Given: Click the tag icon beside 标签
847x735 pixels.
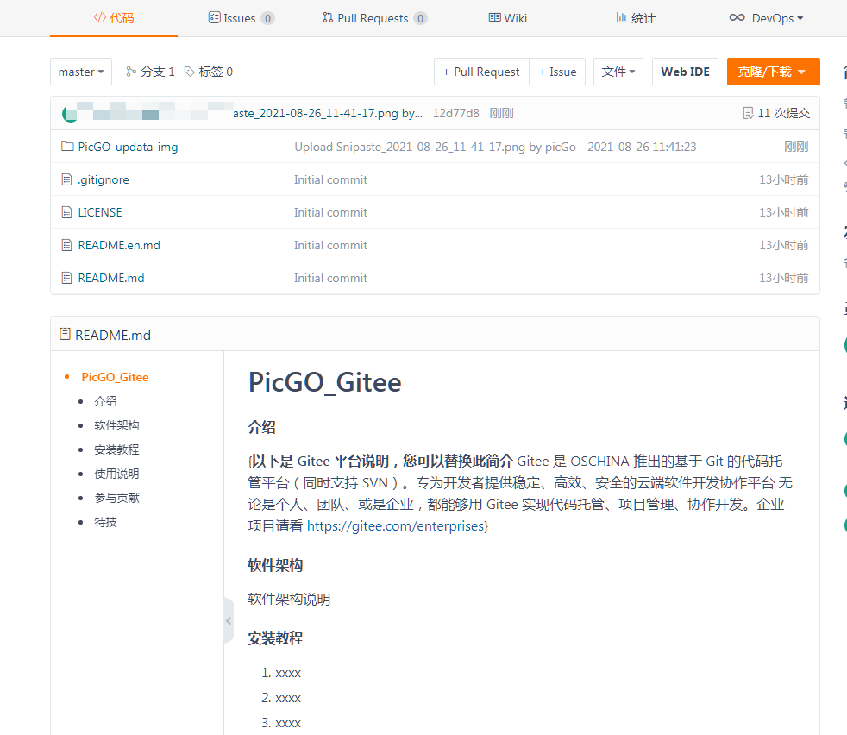Looking at the screenshot, I should click(190, 72).
